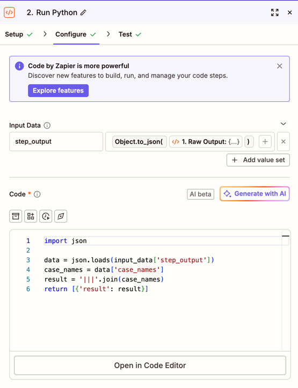Rename step using pencil edit icon
298x388 pixels.
click(84, 12)
